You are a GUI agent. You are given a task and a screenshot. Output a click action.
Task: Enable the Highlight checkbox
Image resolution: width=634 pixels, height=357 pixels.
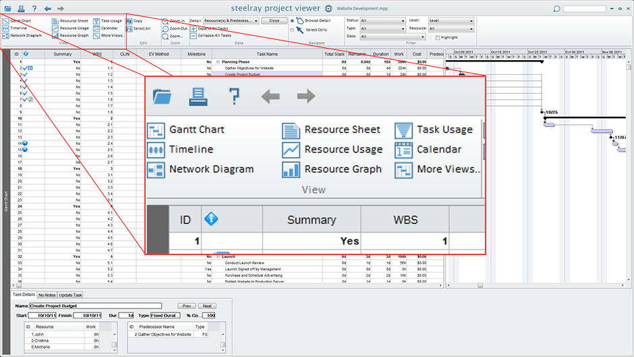pyautogui.click(x=438, y=38)
